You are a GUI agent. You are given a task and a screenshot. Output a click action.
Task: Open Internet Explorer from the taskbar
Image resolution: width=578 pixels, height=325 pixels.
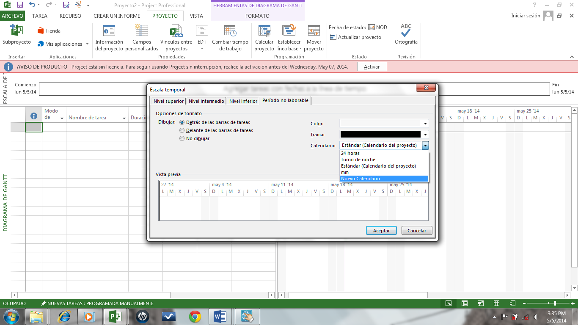(x=65, y=317)
